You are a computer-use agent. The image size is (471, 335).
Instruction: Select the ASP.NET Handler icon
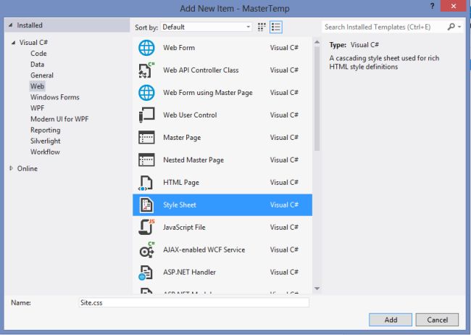[x=146, y=273]
